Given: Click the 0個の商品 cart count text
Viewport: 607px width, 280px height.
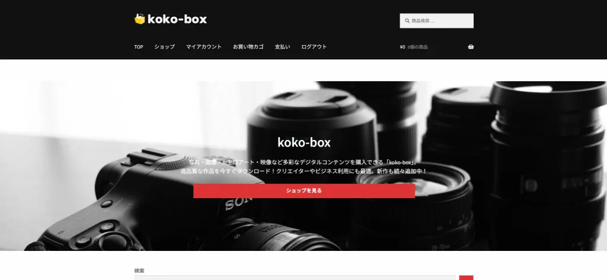Looking at the screenshot, I should click(418, 47).
